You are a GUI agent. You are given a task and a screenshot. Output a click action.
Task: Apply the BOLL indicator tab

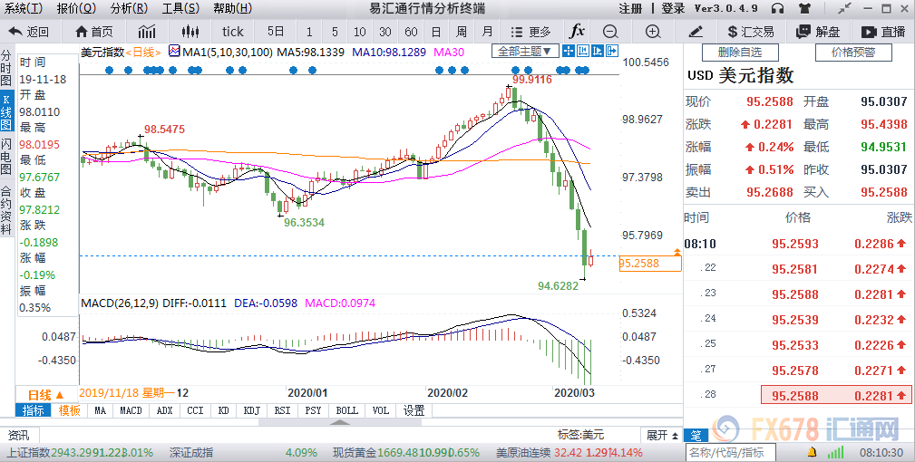(347, 410)
